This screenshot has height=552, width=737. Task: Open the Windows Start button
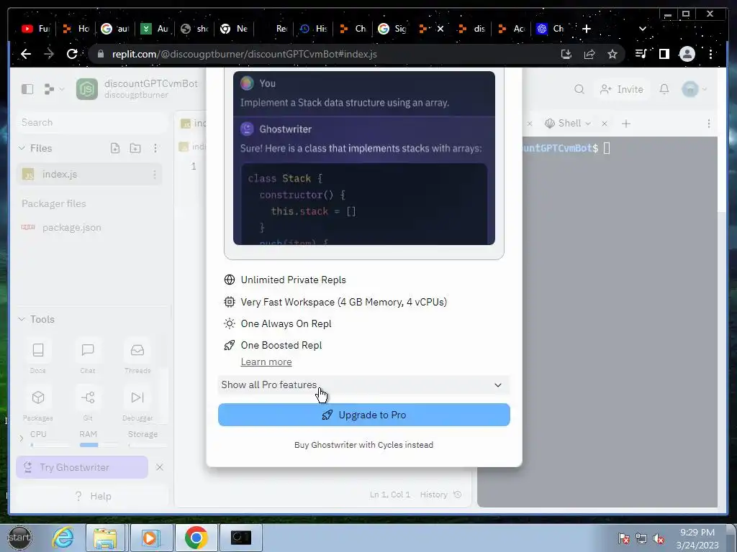pyautogui.click(x=19, y=537)
